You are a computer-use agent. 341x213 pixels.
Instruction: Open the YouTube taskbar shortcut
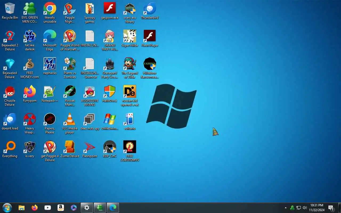click(48, 208)
